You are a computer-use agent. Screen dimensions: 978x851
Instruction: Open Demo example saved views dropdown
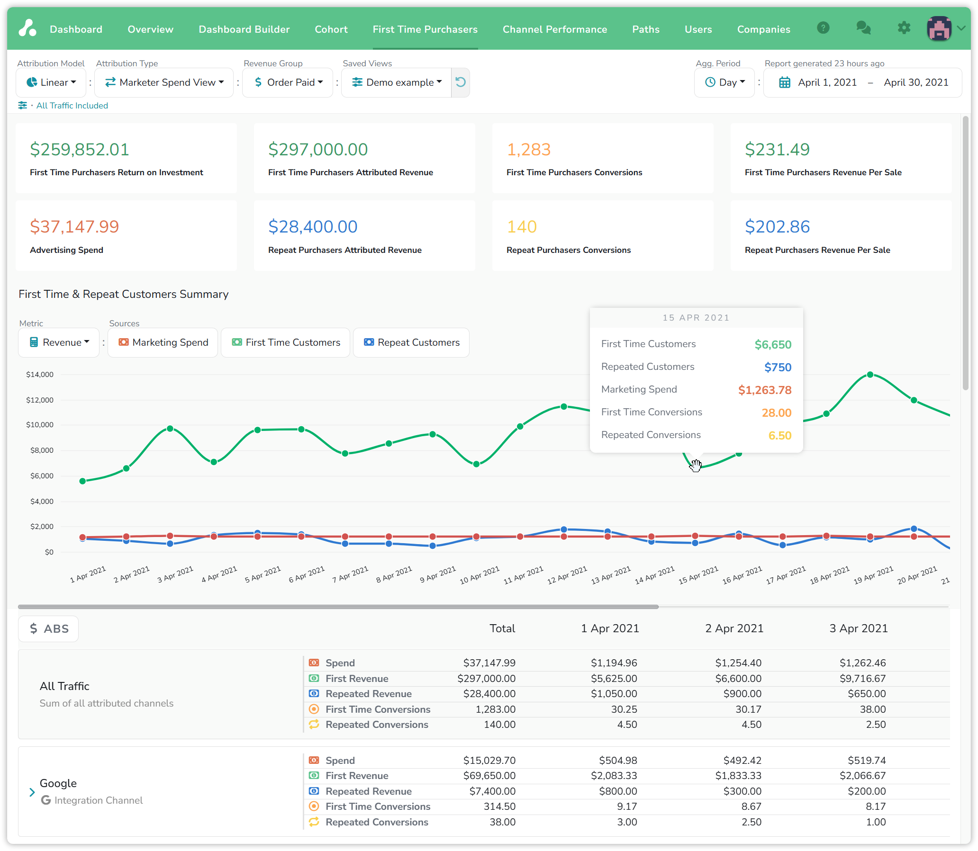(396, 82)
